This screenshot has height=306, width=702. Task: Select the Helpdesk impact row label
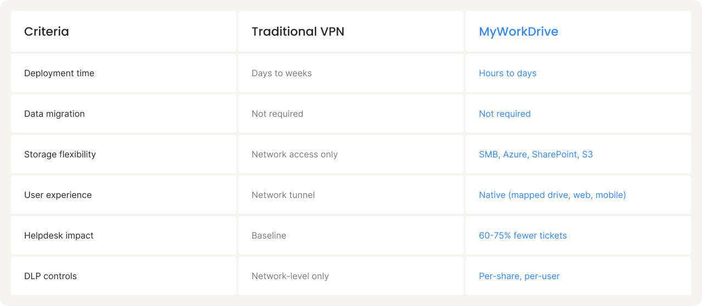(59, 236)
